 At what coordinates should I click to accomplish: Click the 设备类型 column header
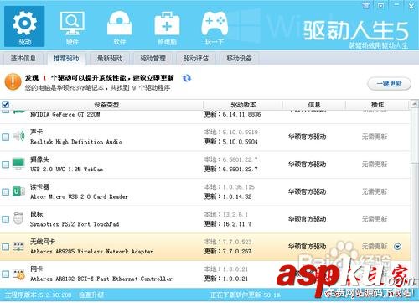pyautogui.click(x=106, y=105)
